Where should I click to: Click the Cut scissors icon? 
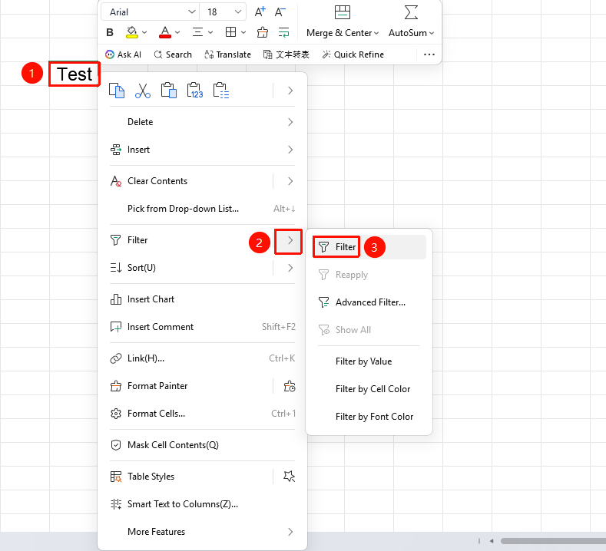(143, 91)
